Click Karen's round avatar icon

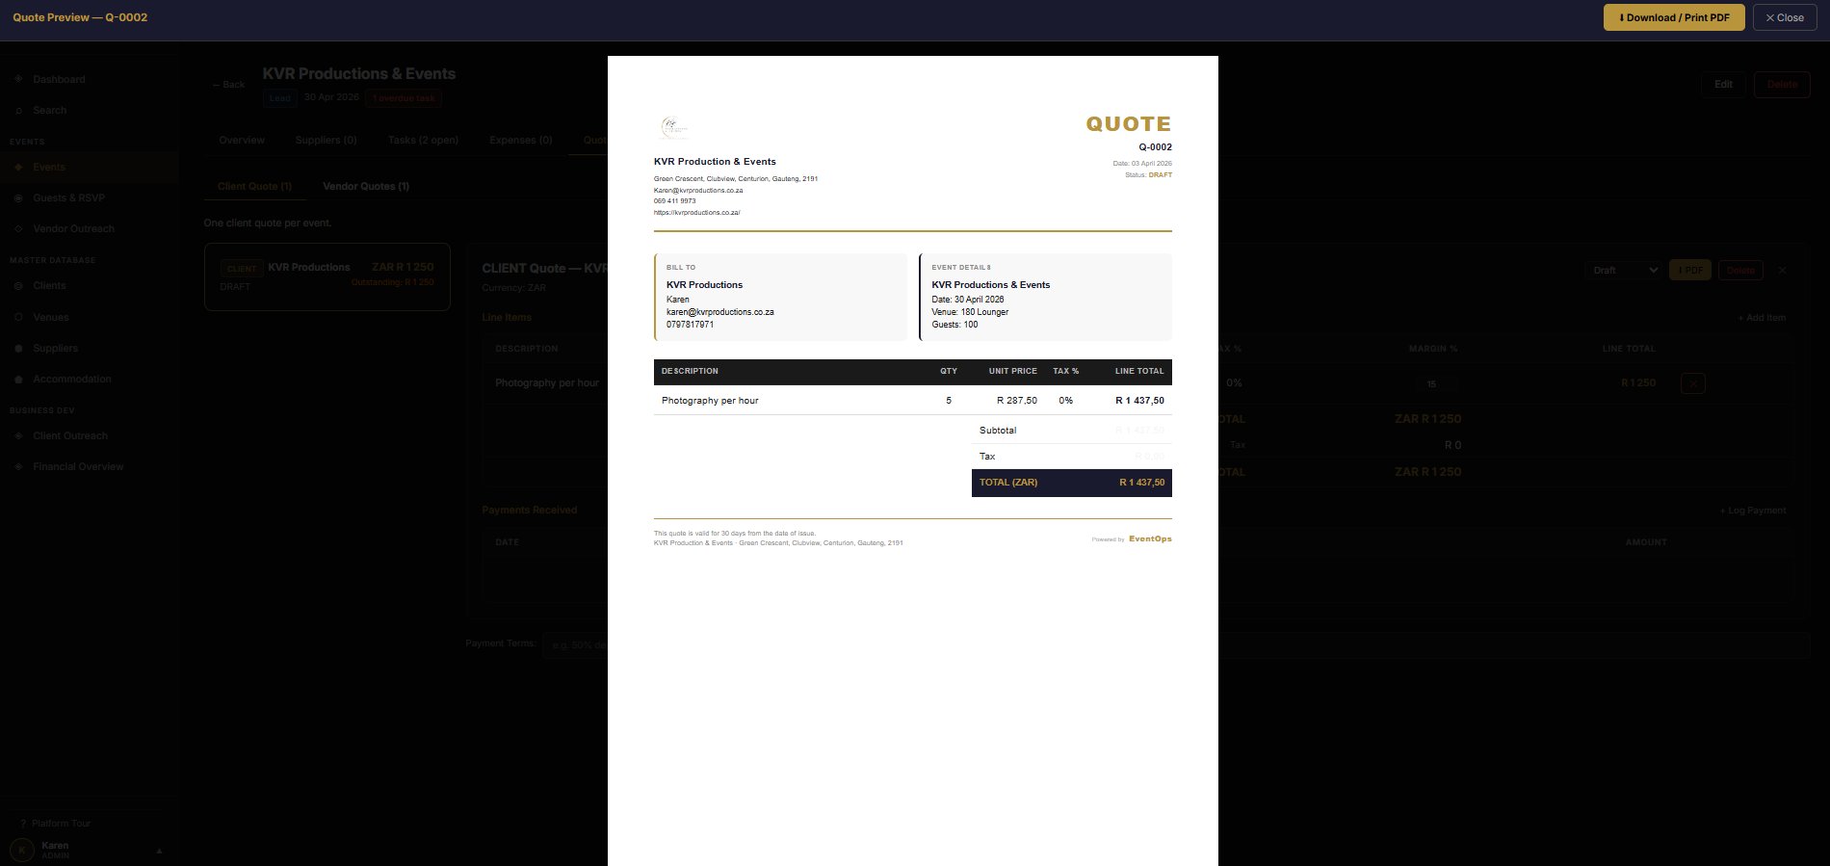[x=21, y=851]
